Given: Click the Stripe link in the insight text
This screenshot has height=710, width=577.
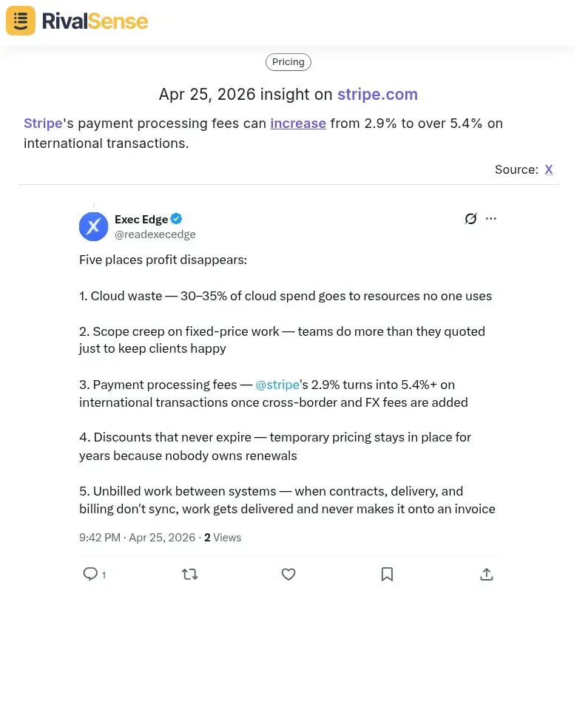Looking at the screenshot, I should click(42, 123).
